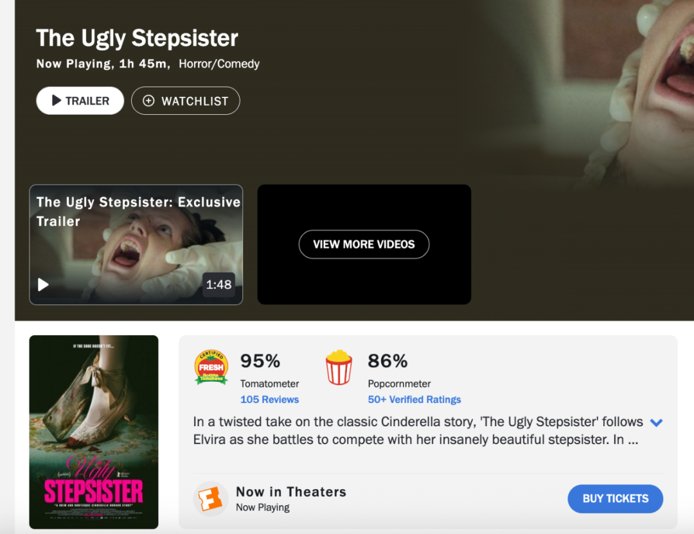Screen dimensions: 694x534
Task: Click the Exclusive Trailer title text
Action: point(138,211)
